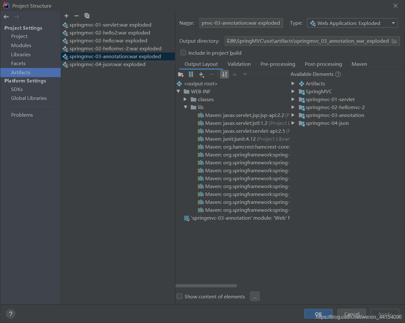
Task: Click the artifact Name input field
Action: 241,23
